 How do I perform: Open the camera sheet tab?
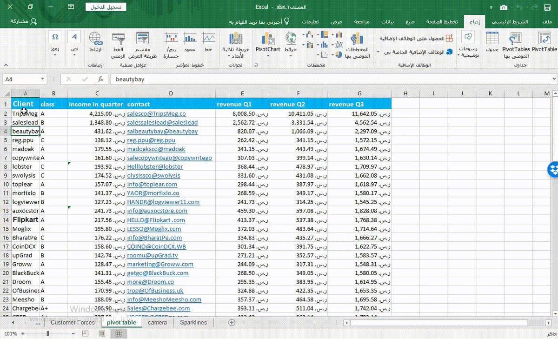tap(157, 322)
